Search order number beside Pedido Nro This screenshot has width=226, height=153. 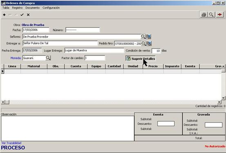(x=143, y=43)
